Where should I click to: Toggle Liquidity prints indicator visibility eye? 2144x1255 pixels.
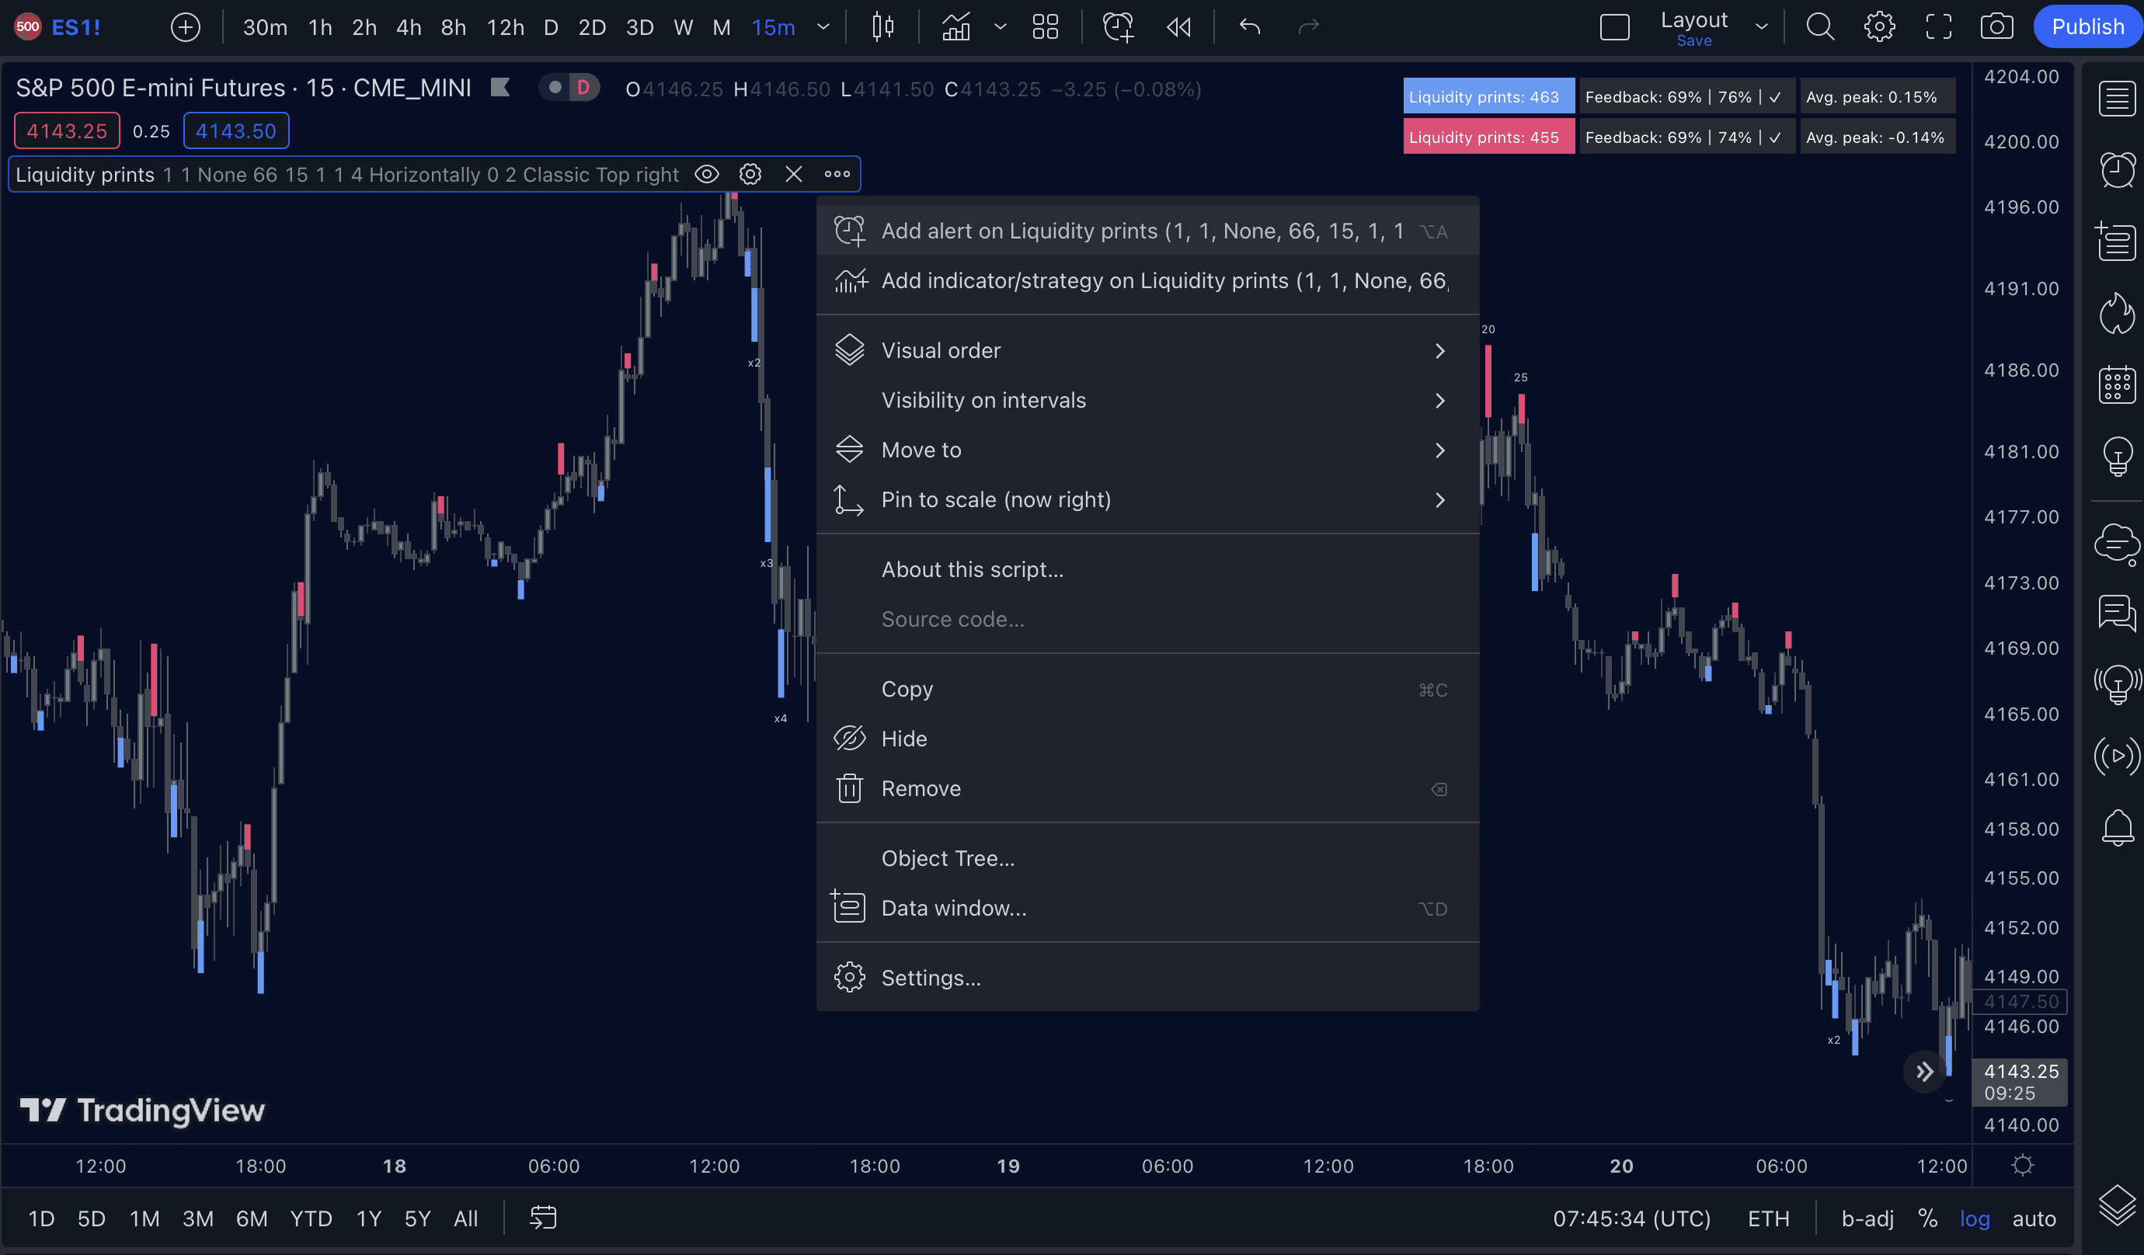(706, 175)
